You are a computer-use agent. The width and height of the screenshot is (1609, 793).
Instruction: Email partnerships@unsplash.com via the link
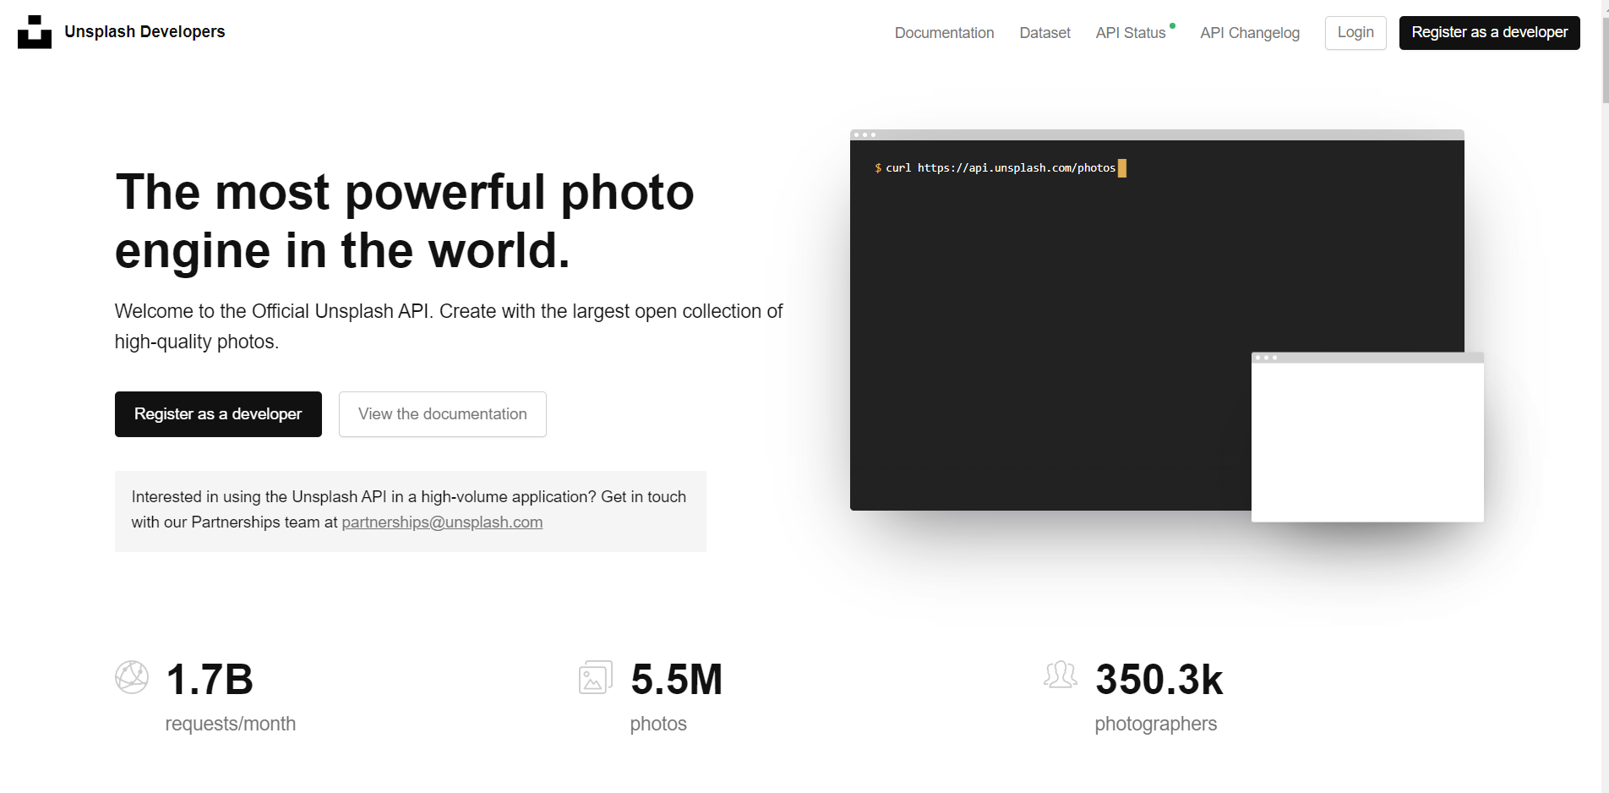tap(442, 522)
